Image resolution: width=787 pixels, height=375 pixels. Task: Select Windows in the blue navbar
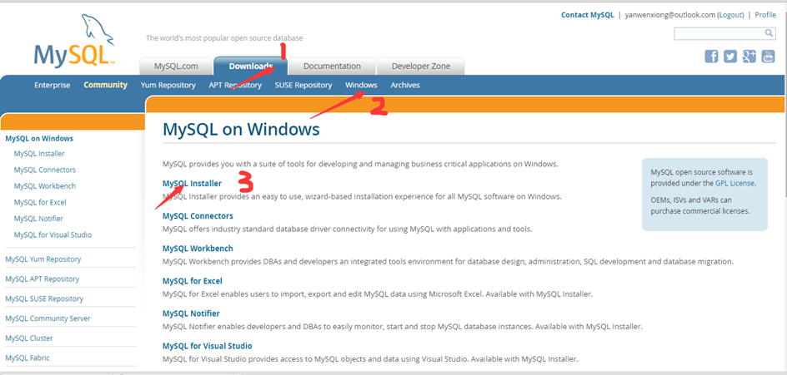[x=361, y=85]
